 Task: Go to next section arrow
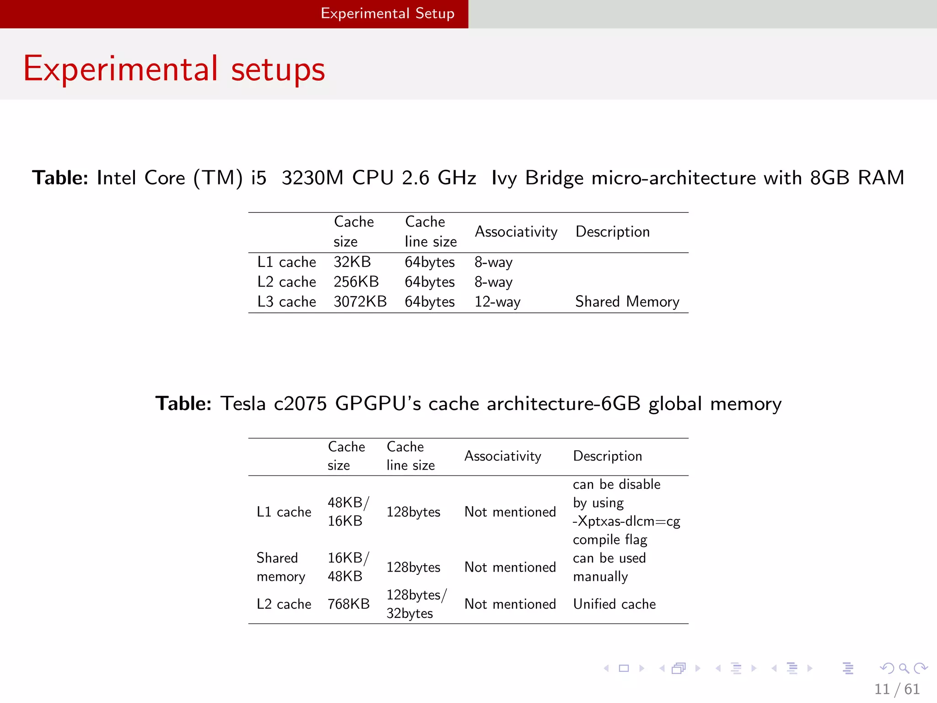click(x=810, y=668)
